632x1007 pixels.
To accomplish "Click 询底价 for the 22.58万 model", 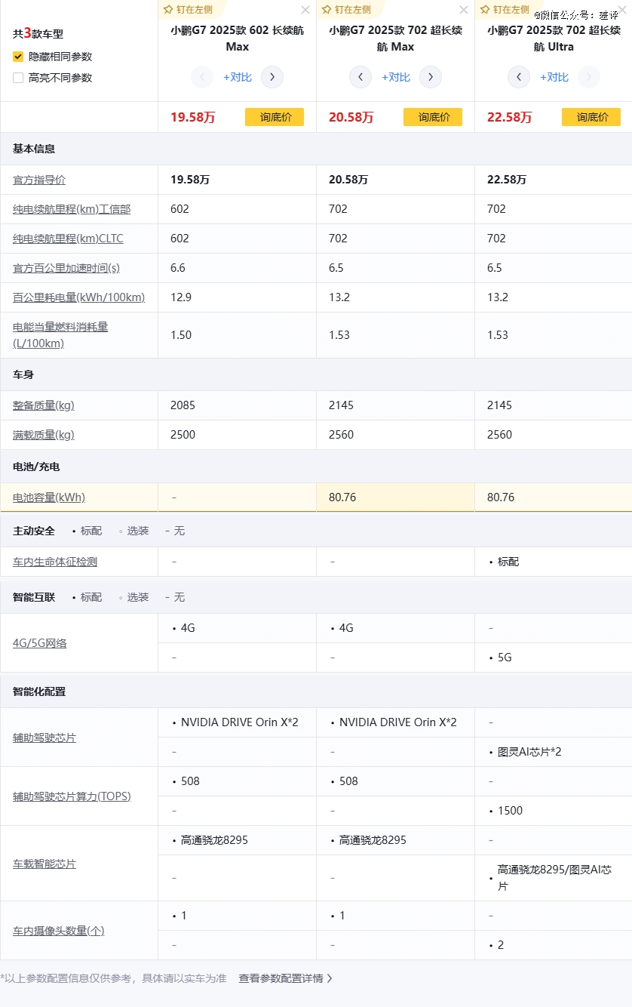I will point(591,117).
